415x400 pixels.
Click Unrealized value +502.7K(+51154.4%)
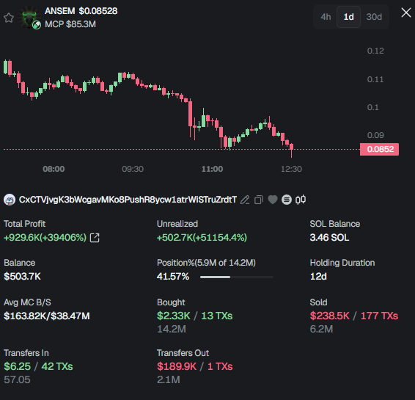pos(202,238)
